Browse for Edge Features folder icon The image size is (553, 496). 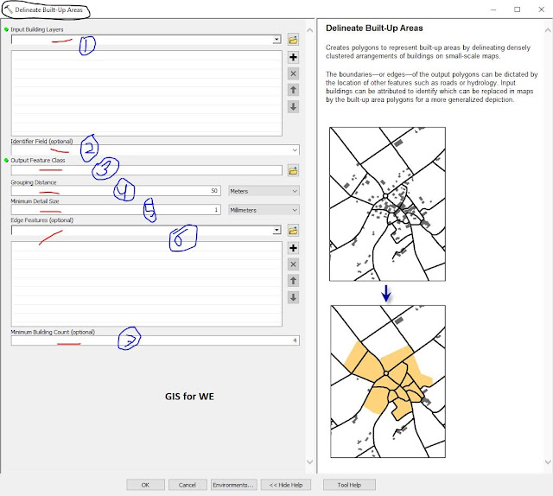coord(293,231)
